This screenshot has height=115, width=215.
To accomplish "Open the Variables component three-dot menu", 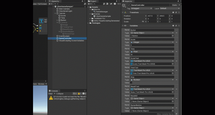I will point(179,26).
